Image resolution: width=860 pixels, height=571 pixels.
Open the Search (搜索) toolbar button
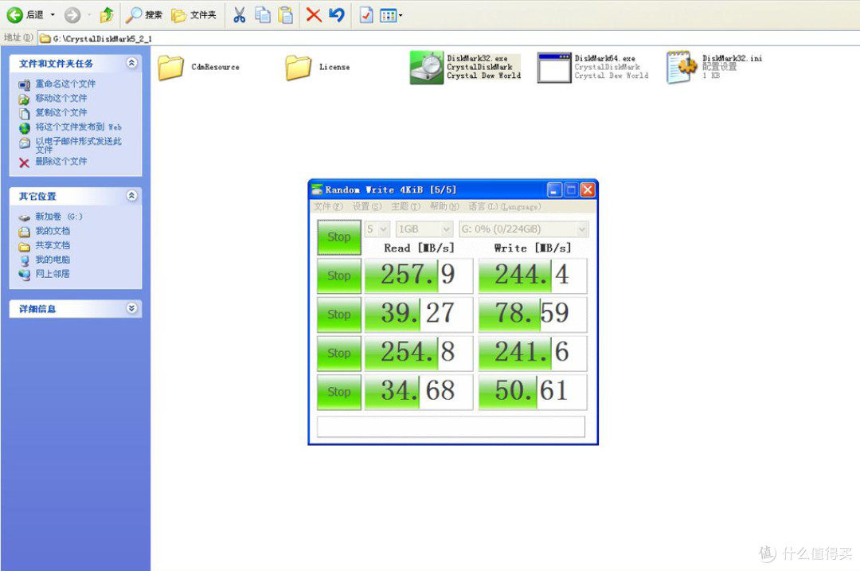(x=143, y=15)
